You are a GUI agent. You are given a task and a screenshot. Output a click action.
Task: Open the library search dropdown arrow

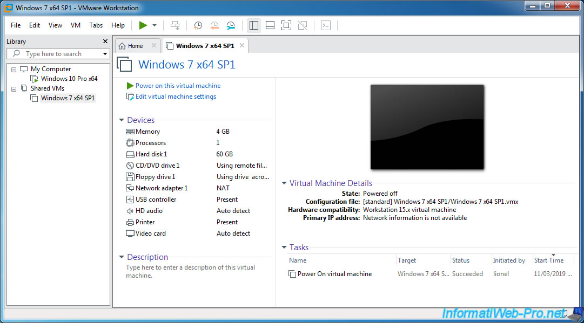pyautogui.click(x=105, y=54)
